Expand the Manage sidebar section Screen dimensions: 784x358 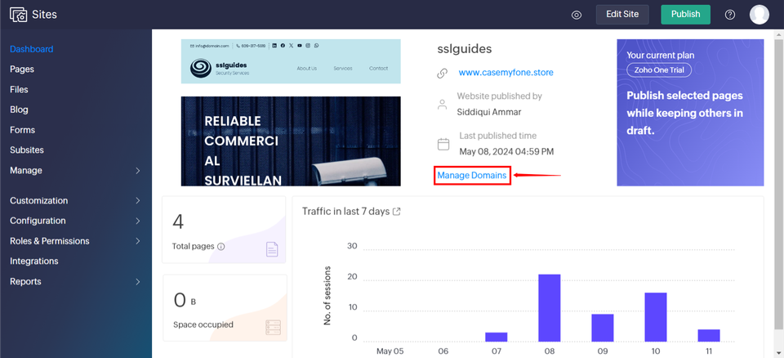click(x=137, y=171)
